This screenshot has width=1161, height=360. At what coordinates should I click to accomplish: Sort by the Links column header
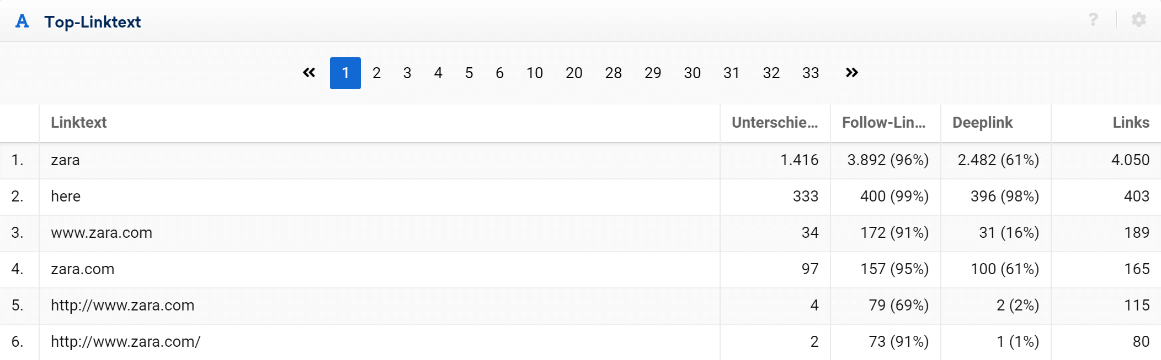coord(1131,123)
